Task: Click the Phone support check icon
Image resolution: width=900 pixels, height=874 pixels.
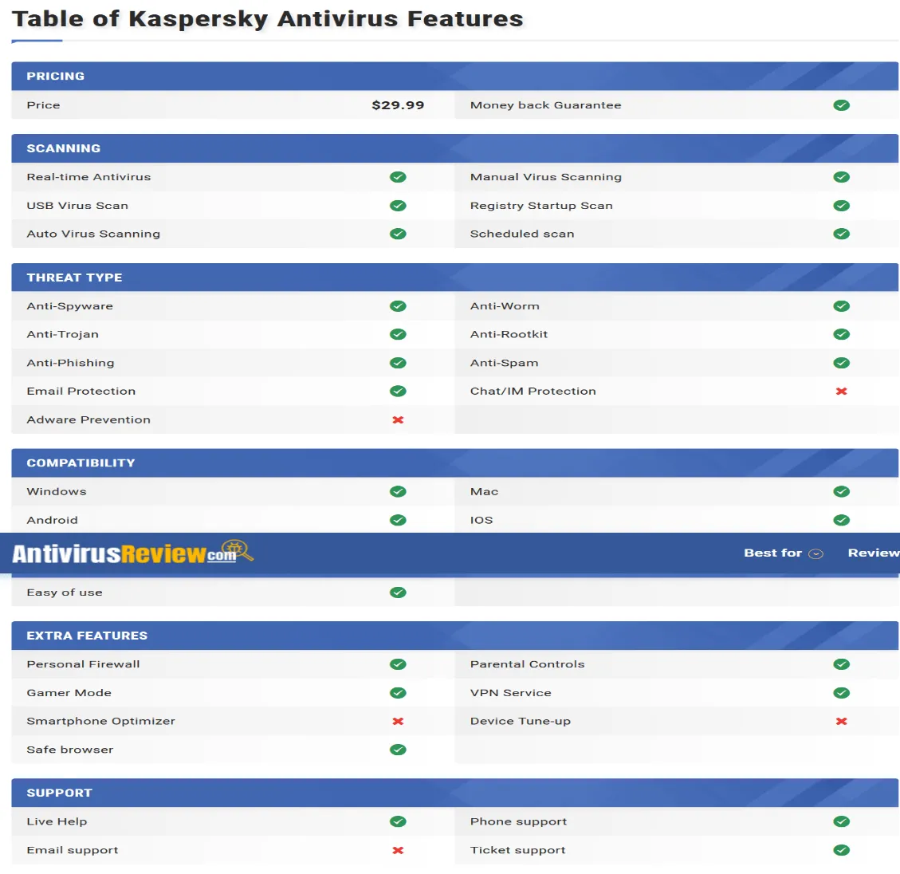Action: pyautogui.click(x=842, y=821)
